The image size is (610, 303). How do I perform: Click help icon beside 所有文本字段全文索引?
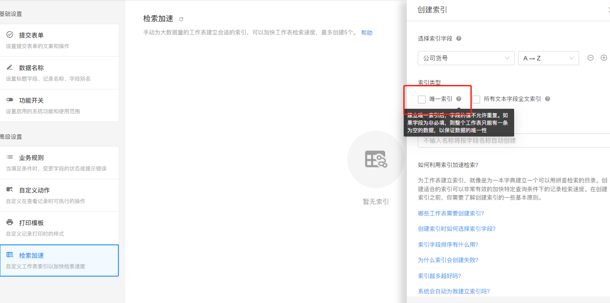547,99
